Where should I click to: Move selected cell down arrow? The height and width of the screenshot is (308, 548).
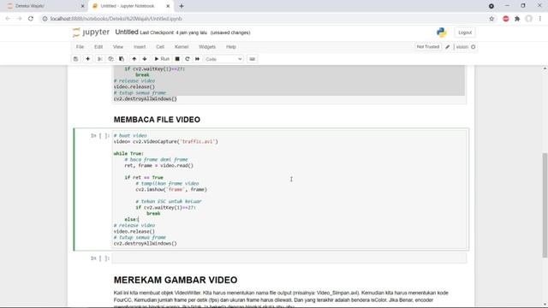pos(145,59)
